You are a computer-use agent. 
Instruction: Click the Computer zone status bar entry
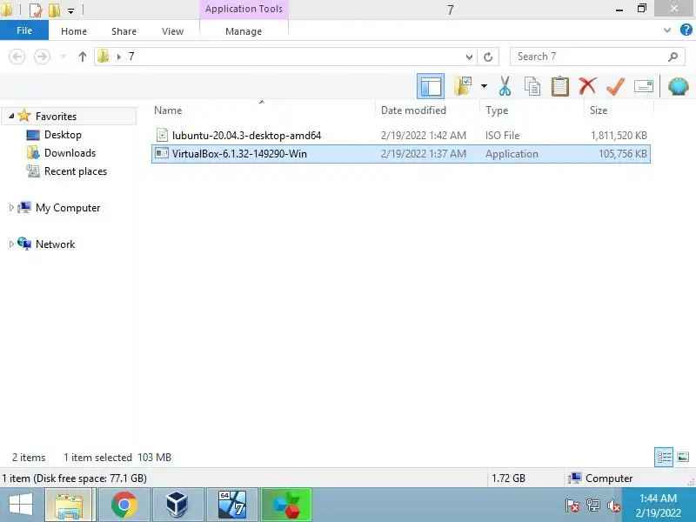pos(600,478)
